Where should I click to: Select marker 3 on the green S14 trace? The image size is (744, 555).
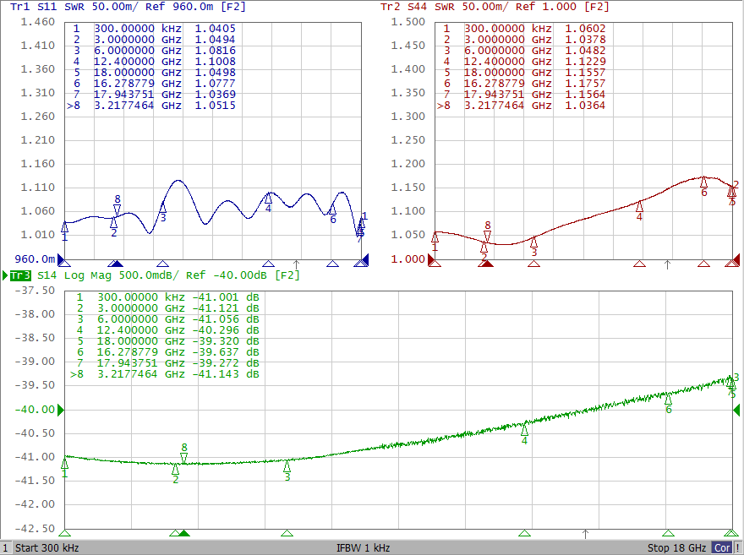(x=287, y=465)
